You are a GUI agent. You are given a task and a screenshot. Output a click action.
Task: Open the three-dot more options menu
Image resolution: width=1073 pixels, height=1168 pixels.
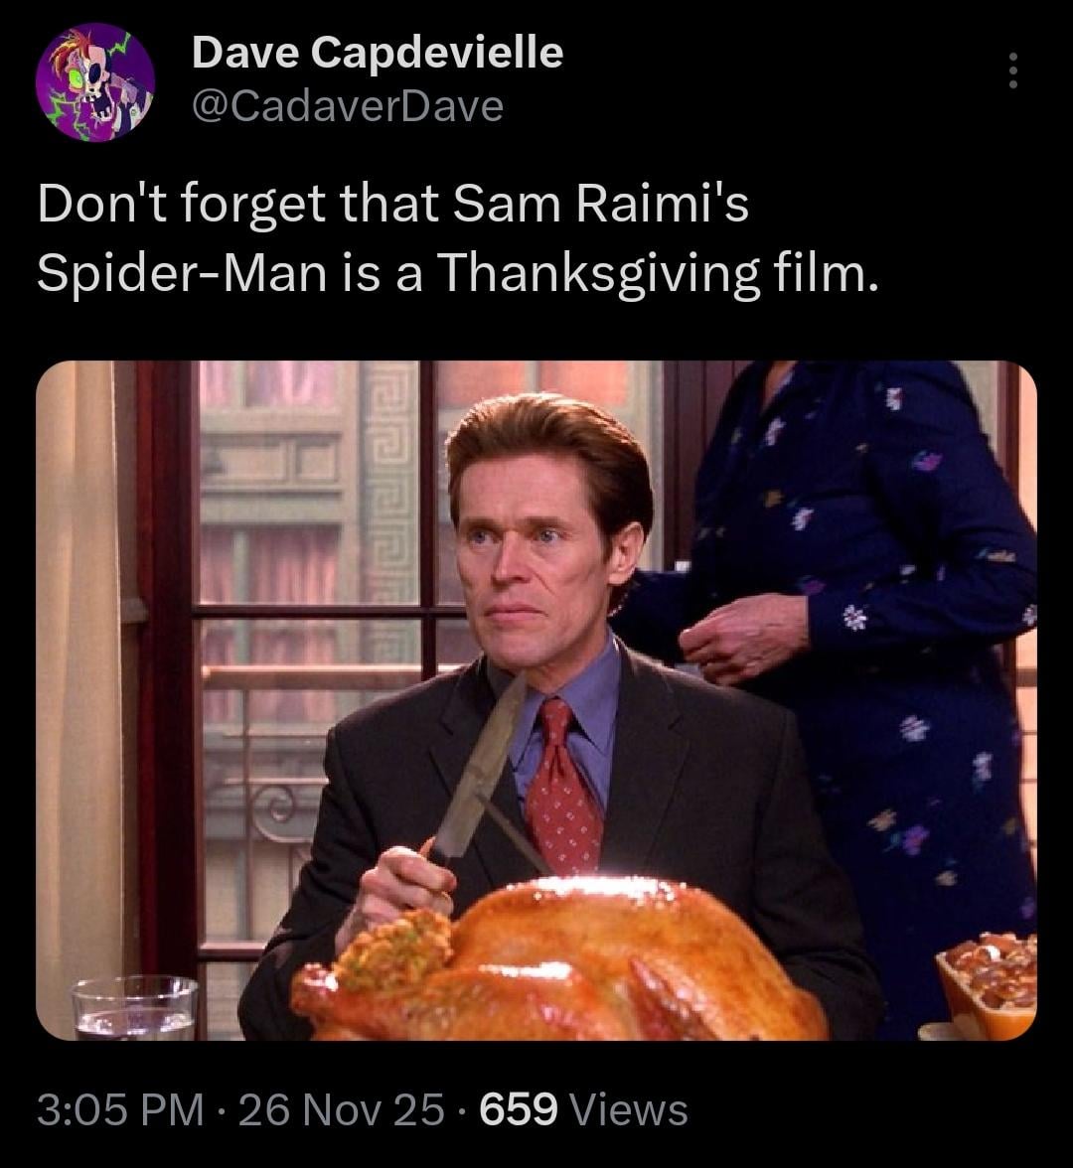click(1012, 71)
